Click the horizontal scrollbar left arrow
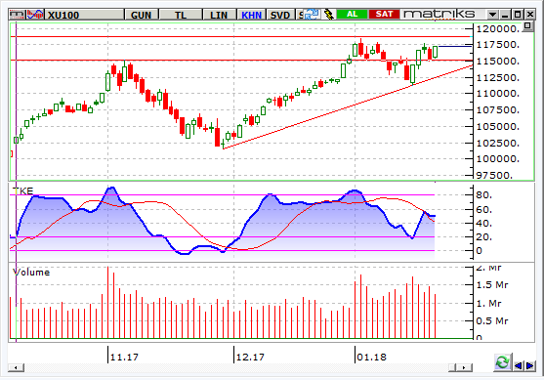This screenshot has height=380, width=544. pos(16,367)
